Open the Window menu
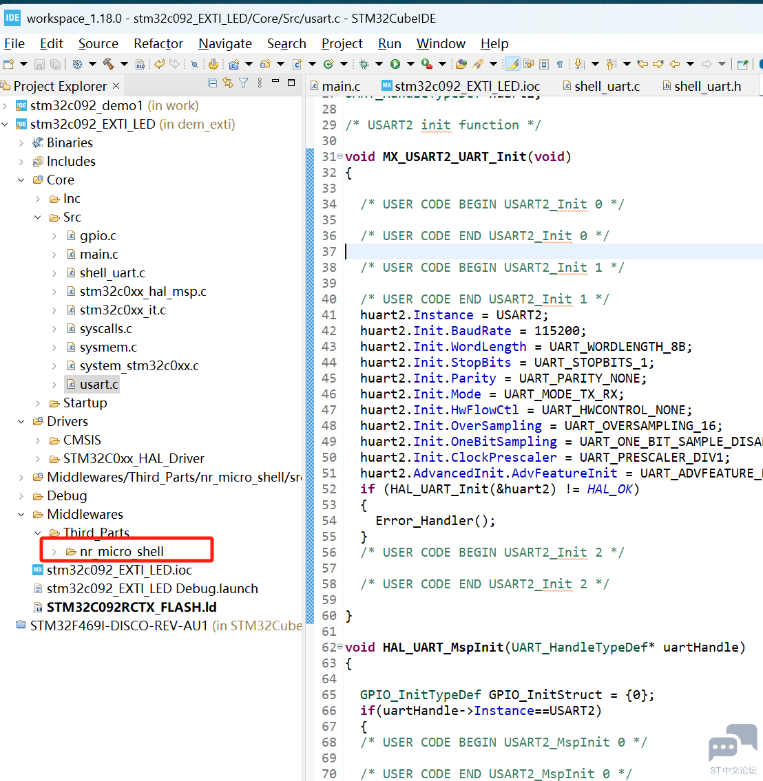This screenshot has width=763, height=781. click(441, 44)
